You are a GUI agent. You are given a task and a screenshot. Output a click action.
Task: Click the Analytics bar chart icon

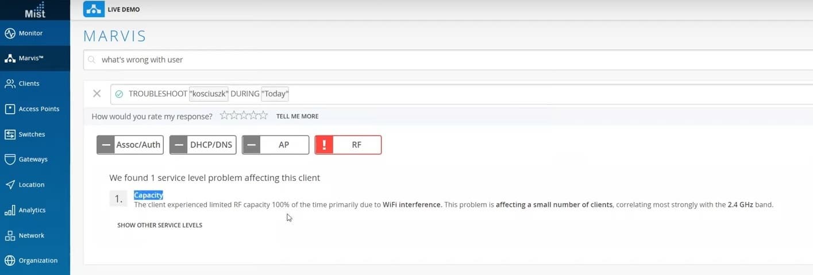(x=10, y=210)
